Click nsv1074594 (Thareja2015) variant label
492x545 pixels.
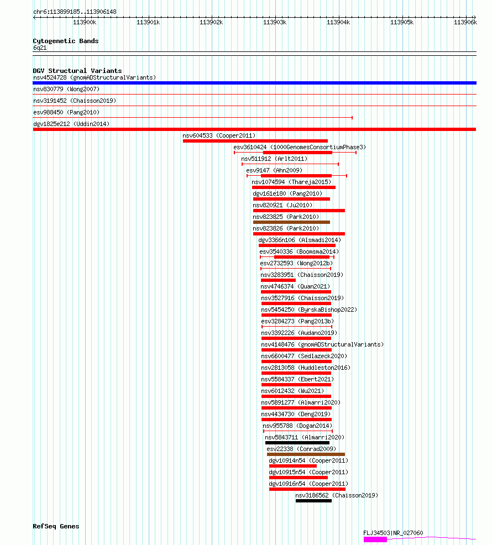click(291, 182)
